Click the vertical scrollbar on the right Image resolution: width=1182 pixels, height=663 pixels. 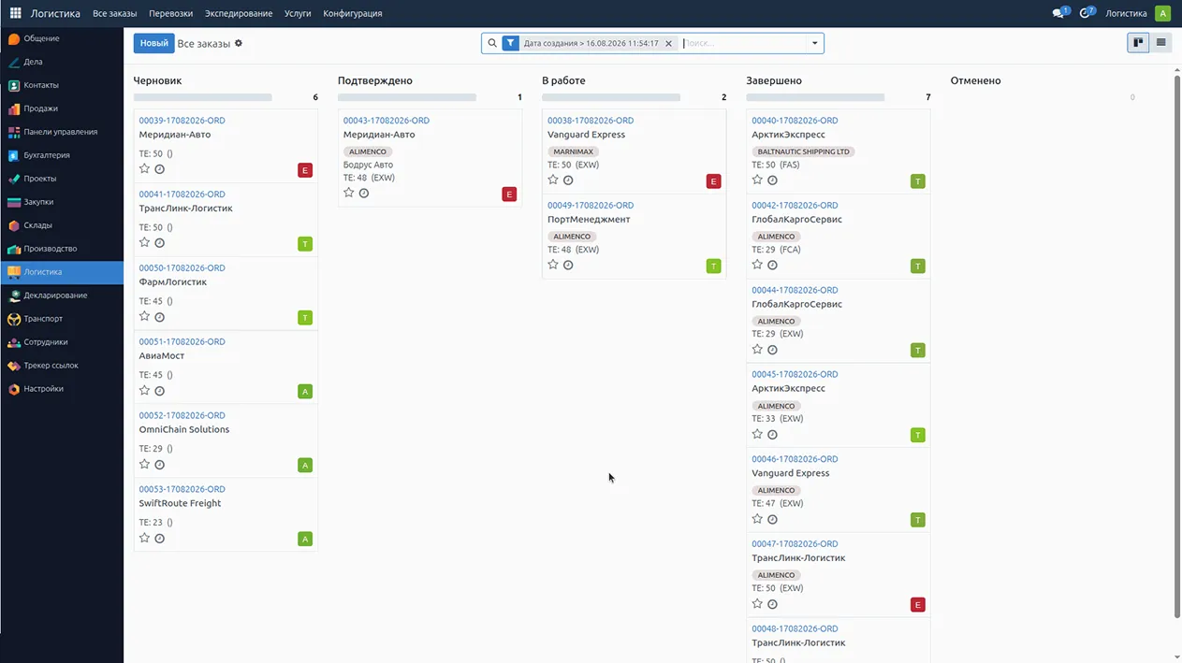point(1176,346)
